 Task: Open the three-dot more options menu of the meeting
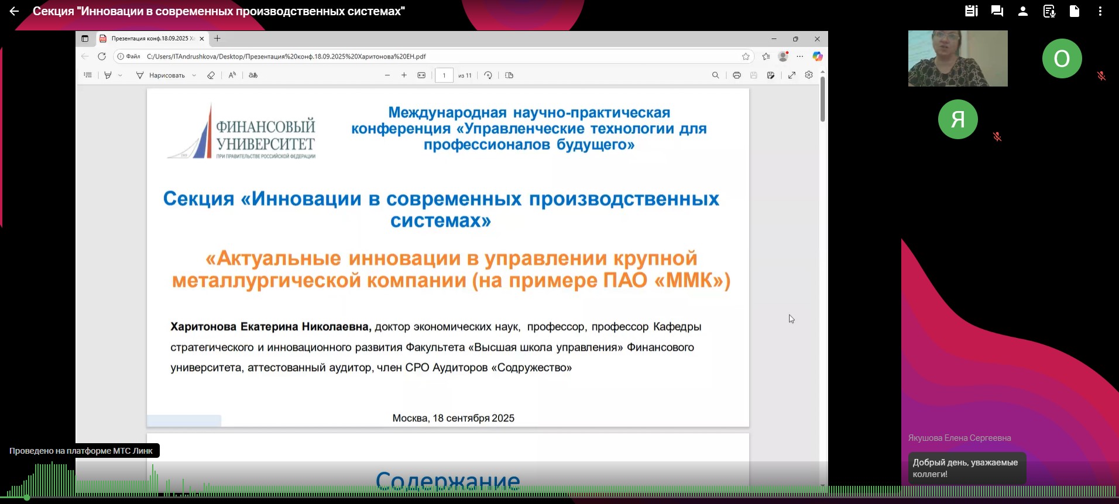[1100, 11]
